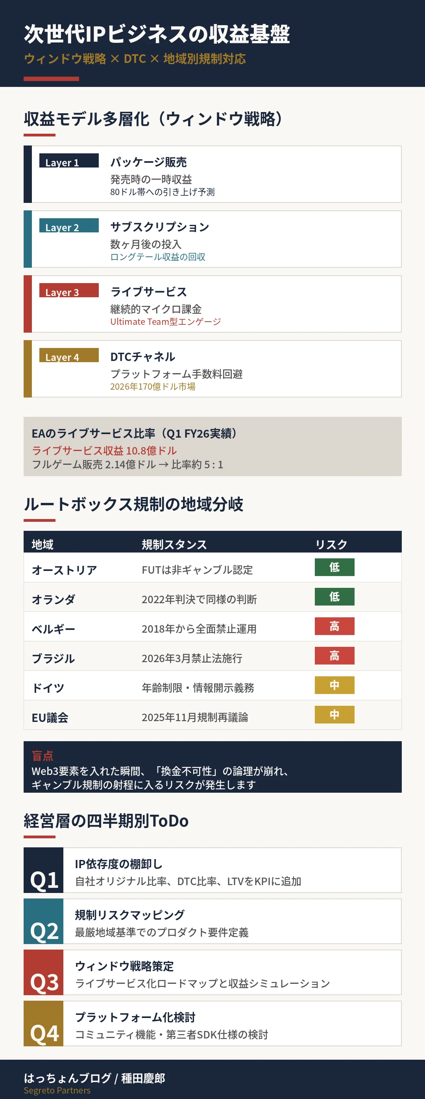Select the Q2 quarter block

click(44, 921)
